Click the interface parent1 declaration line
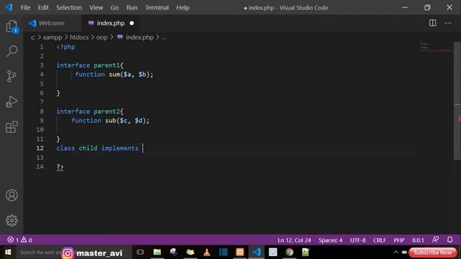 90,65
